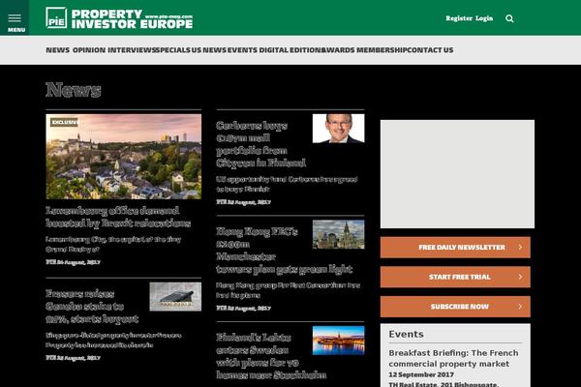Click the EXCLUSIVE badge on Luxembourg photo
The image size is (581, 387).
pos(65,122)
